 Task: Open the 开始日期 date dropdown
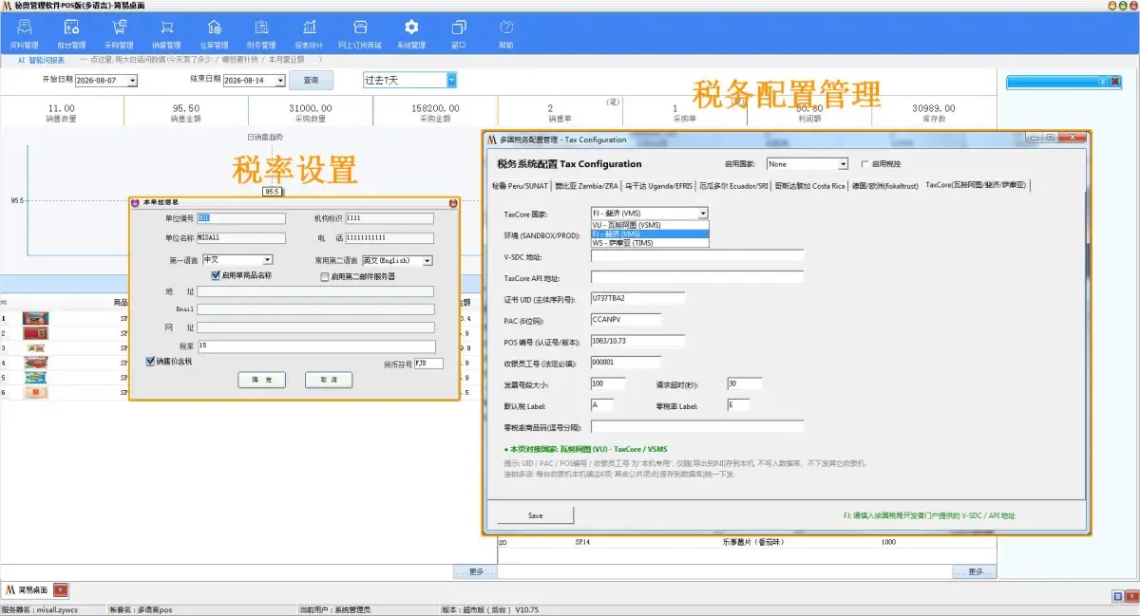tap(132, 81)
